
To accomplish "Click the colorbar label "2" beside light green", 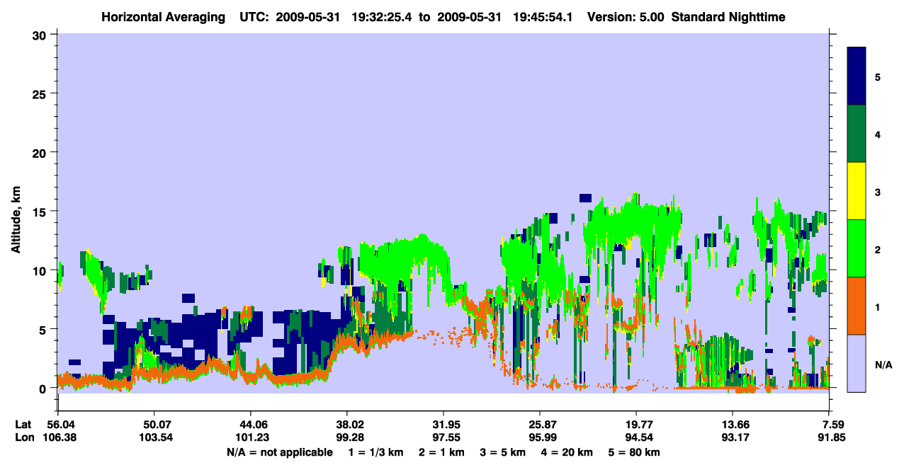I will coord(878,250).
